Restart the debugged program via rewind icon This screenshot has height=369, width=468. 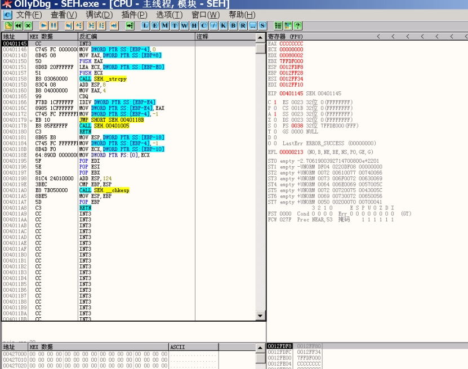tap(18, 25)
